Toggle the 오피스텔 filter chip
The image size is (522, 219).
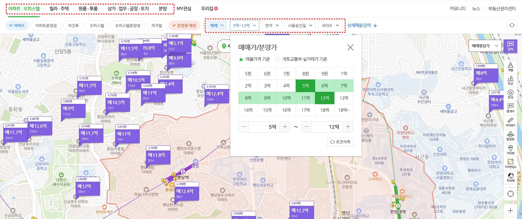point(97,25)
